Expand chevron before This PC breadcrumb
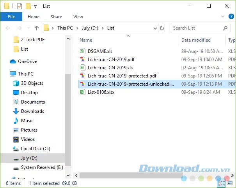Screen dimensions: 236x188 pyautogui.click(x=53, y=28)
